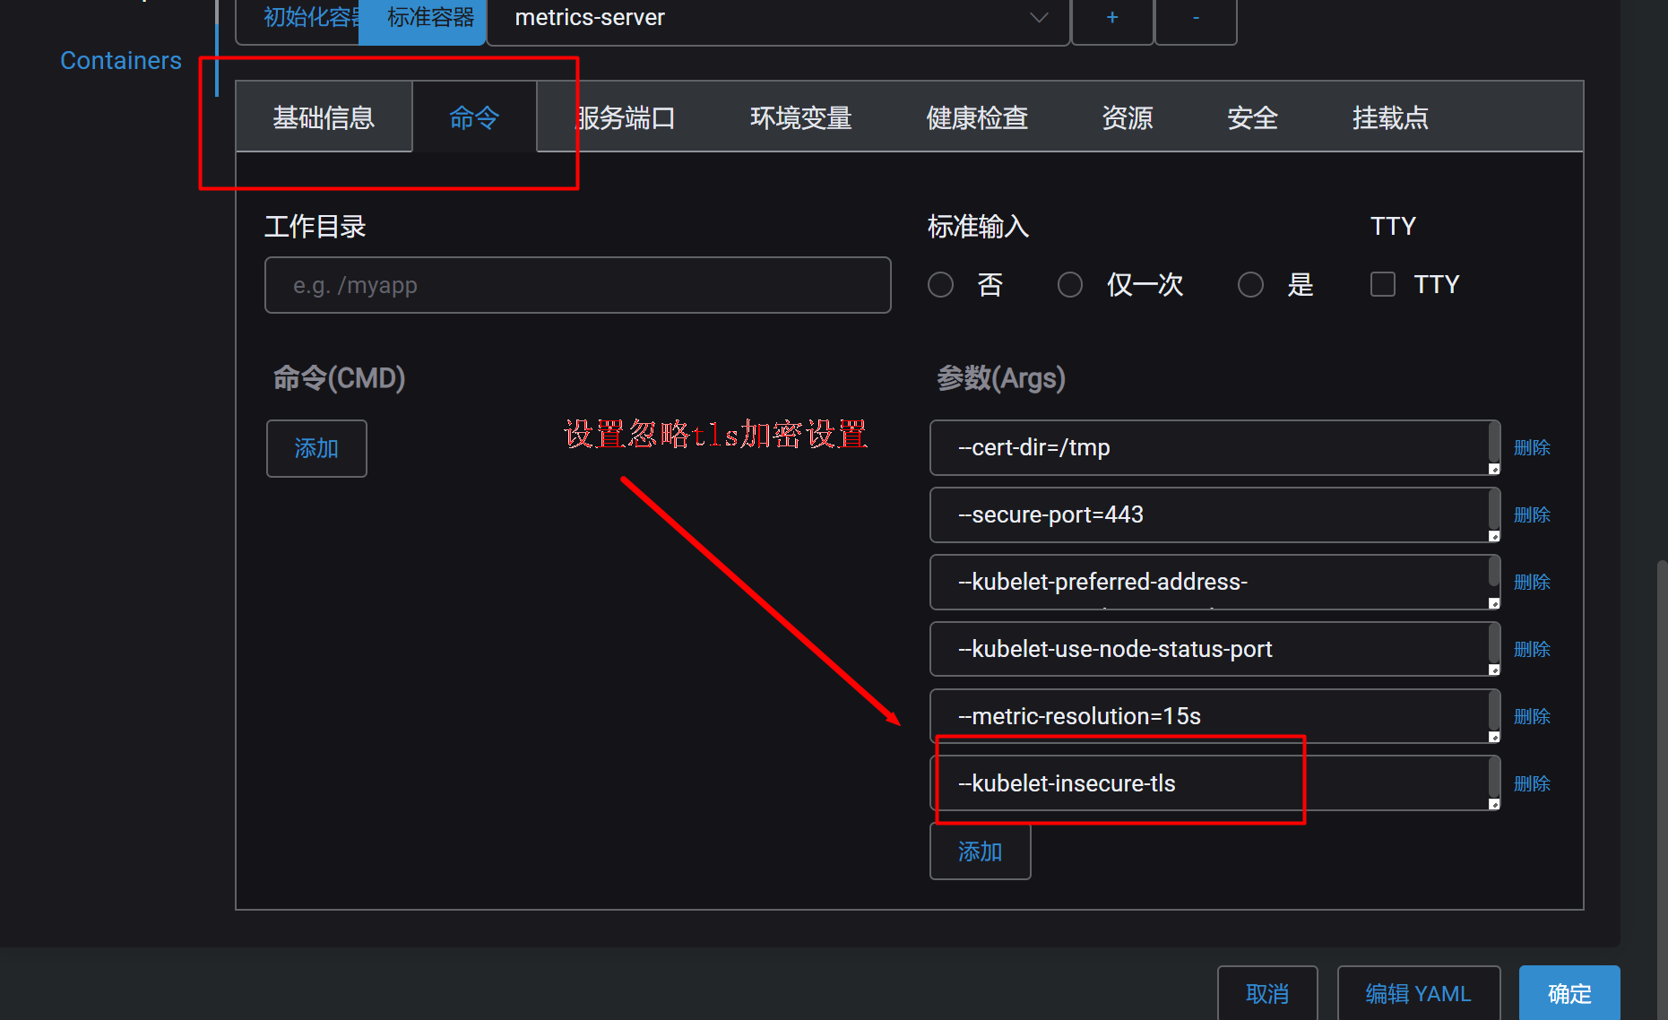Click 添加 under 命令(CMD)

(316, 448)
